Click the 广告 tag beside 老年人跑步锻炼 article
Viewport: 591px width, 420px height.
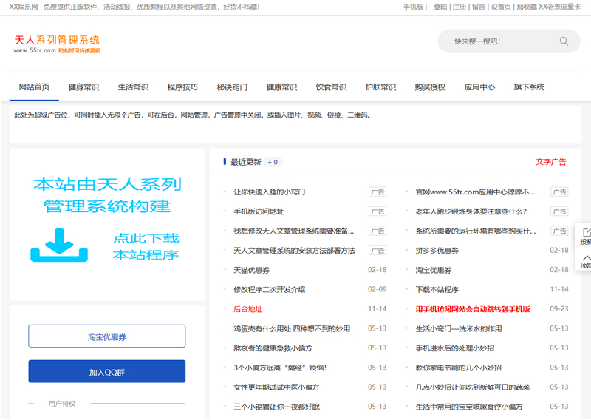pos(559,211)
